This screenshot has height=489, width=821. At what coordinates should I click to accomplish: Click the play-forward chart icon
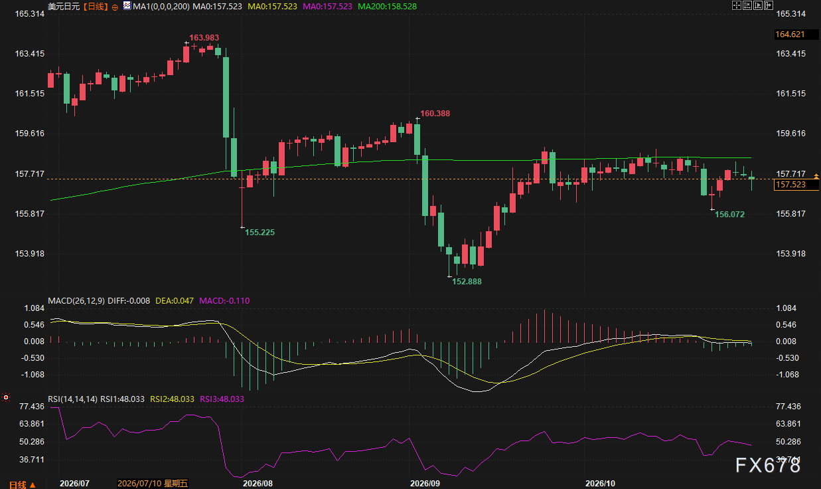758,5
